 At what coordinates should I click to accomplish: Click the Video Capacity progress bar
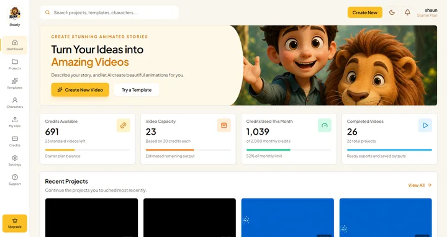188,150
